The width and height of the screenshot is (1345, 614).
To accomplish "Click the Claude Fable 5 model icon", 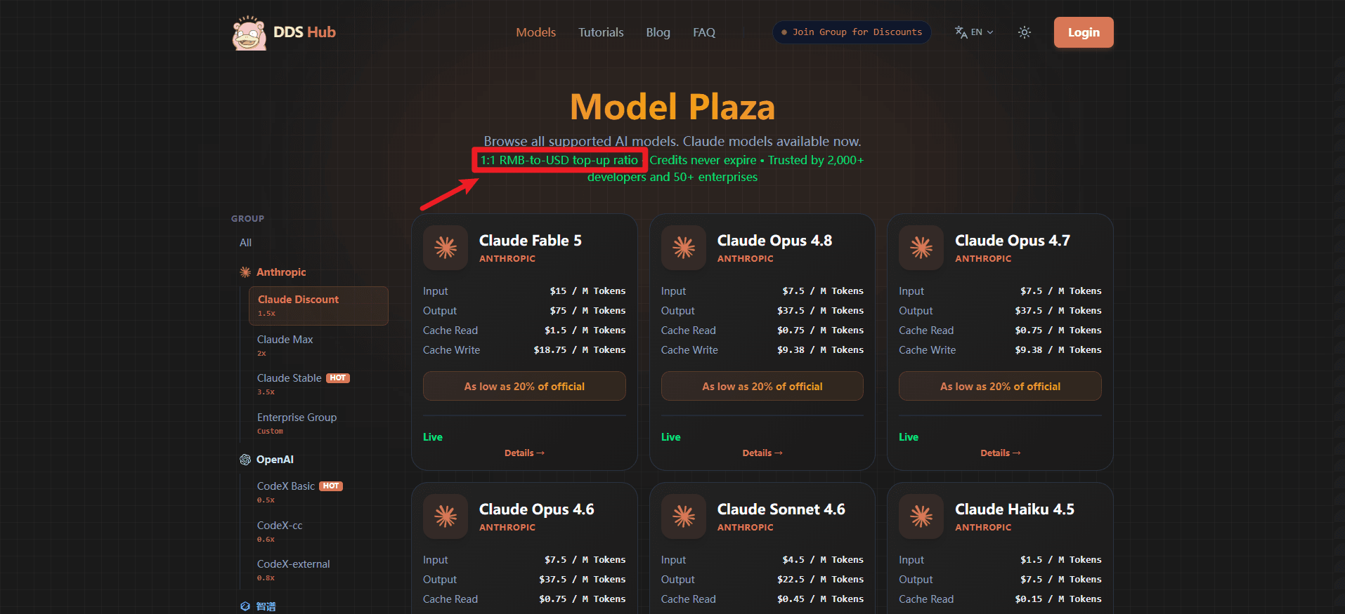I will click(x=446, y=248).
